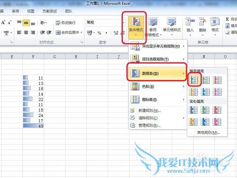
Task: Choose the solid fill red data bar
Action: 217,110
